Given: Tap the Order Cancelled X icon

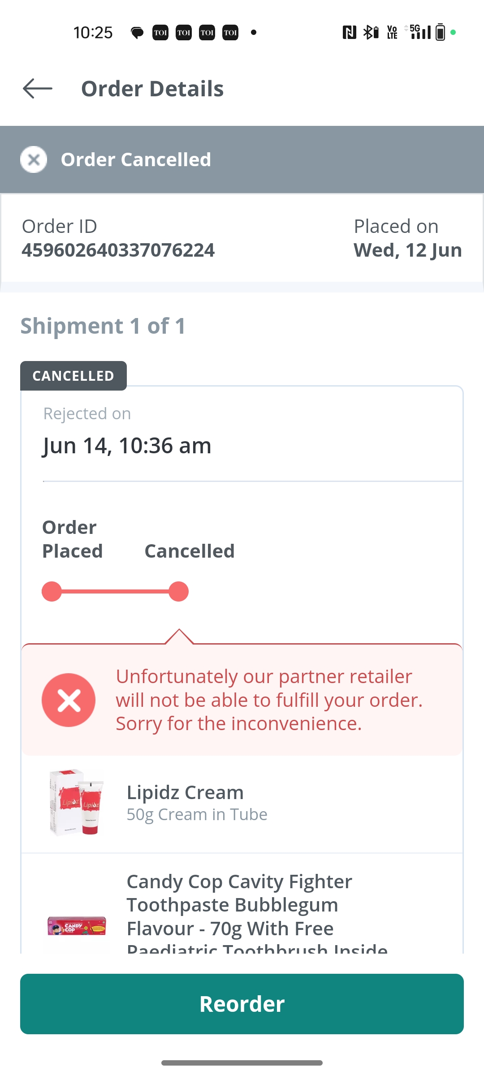Looking at the screenshot, I should pyautogui.click(x=34, y=159).
